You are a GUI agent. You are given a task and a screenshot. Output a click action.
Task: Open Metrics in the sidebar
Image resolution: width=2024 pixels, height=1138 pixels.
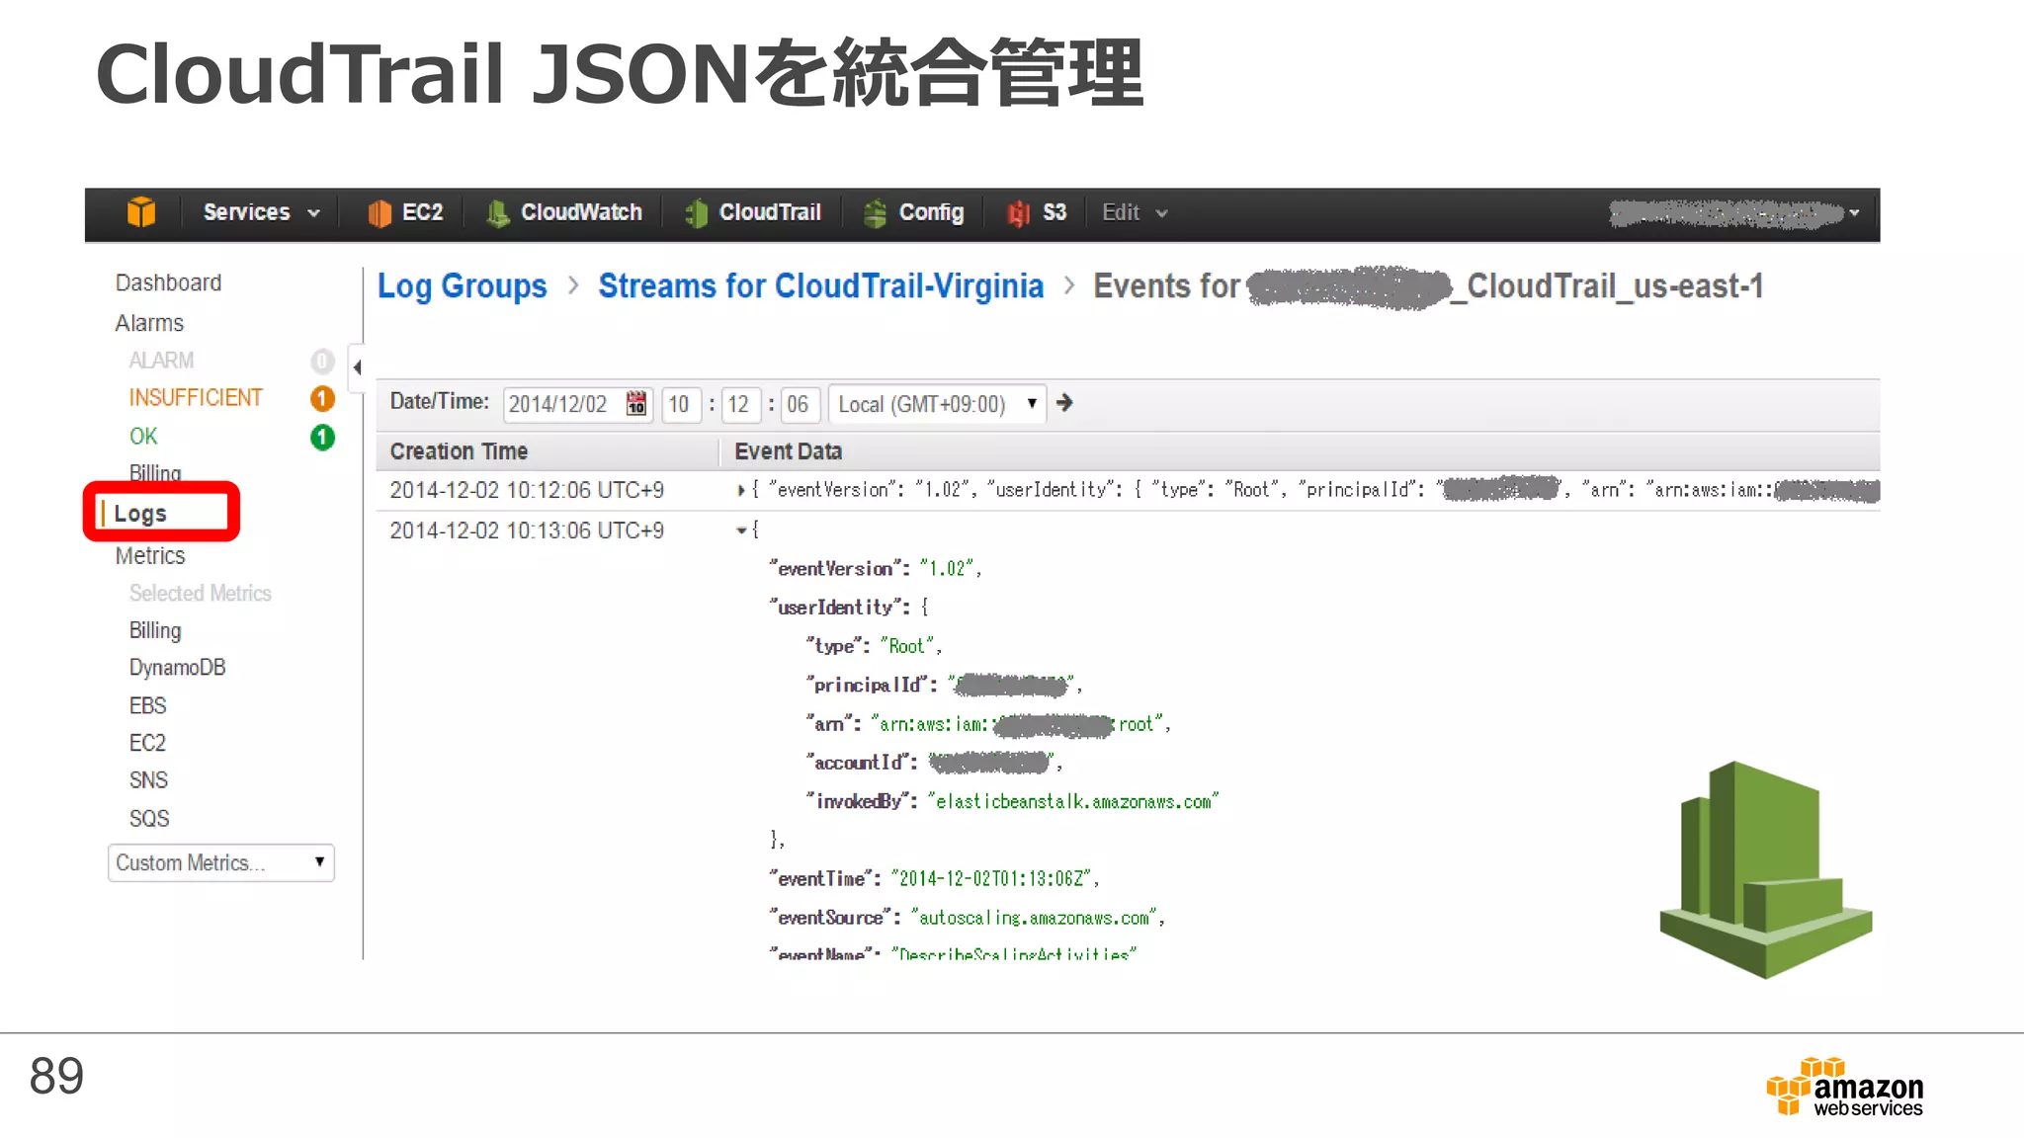click(x=150, y=555)
